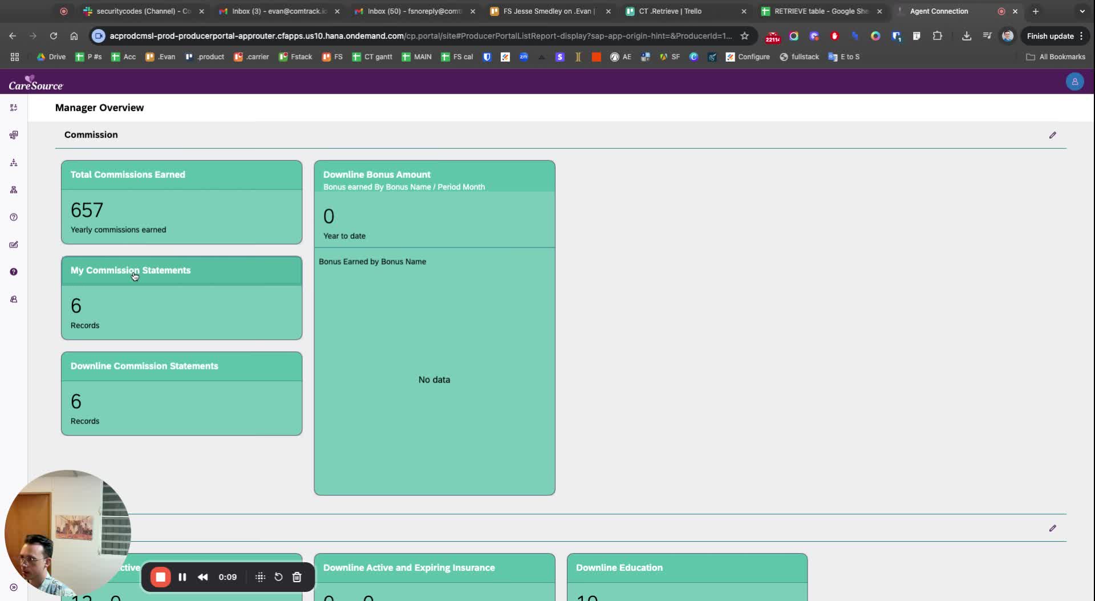
Task: Rewind the recording
Action: tap(202, 577)
